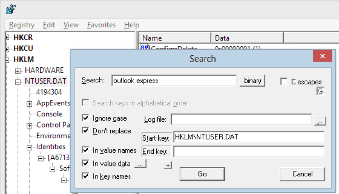Expand the HKCR tree node
The height and width of the screenshot is (194, 339).
coord(7,38)
